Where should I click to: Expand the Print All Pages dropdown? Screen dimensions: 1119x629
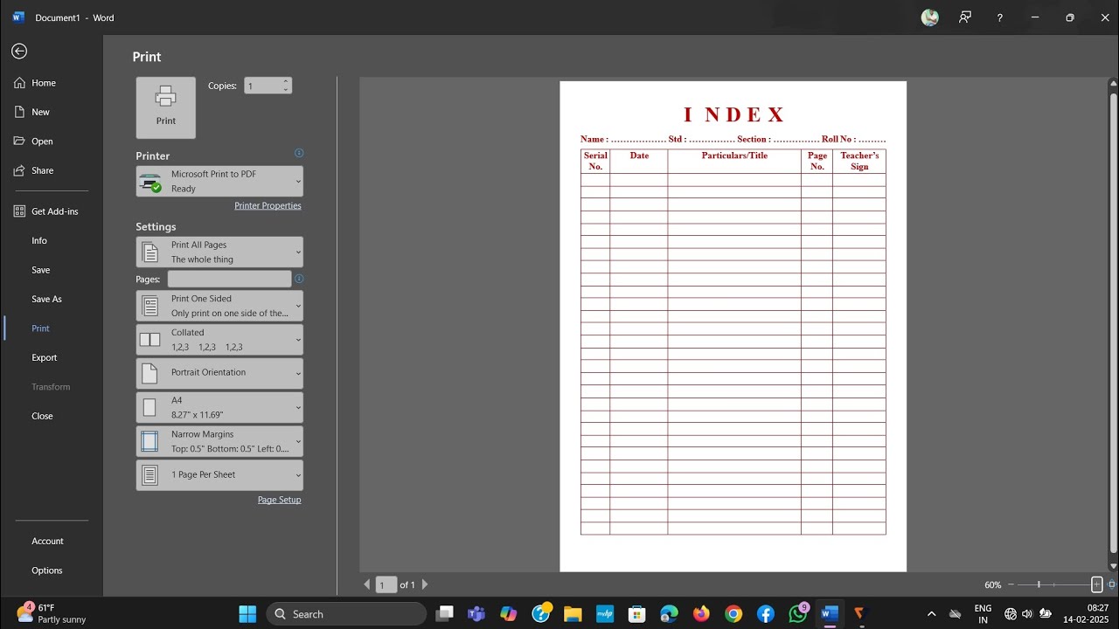(x=219, y=252)
